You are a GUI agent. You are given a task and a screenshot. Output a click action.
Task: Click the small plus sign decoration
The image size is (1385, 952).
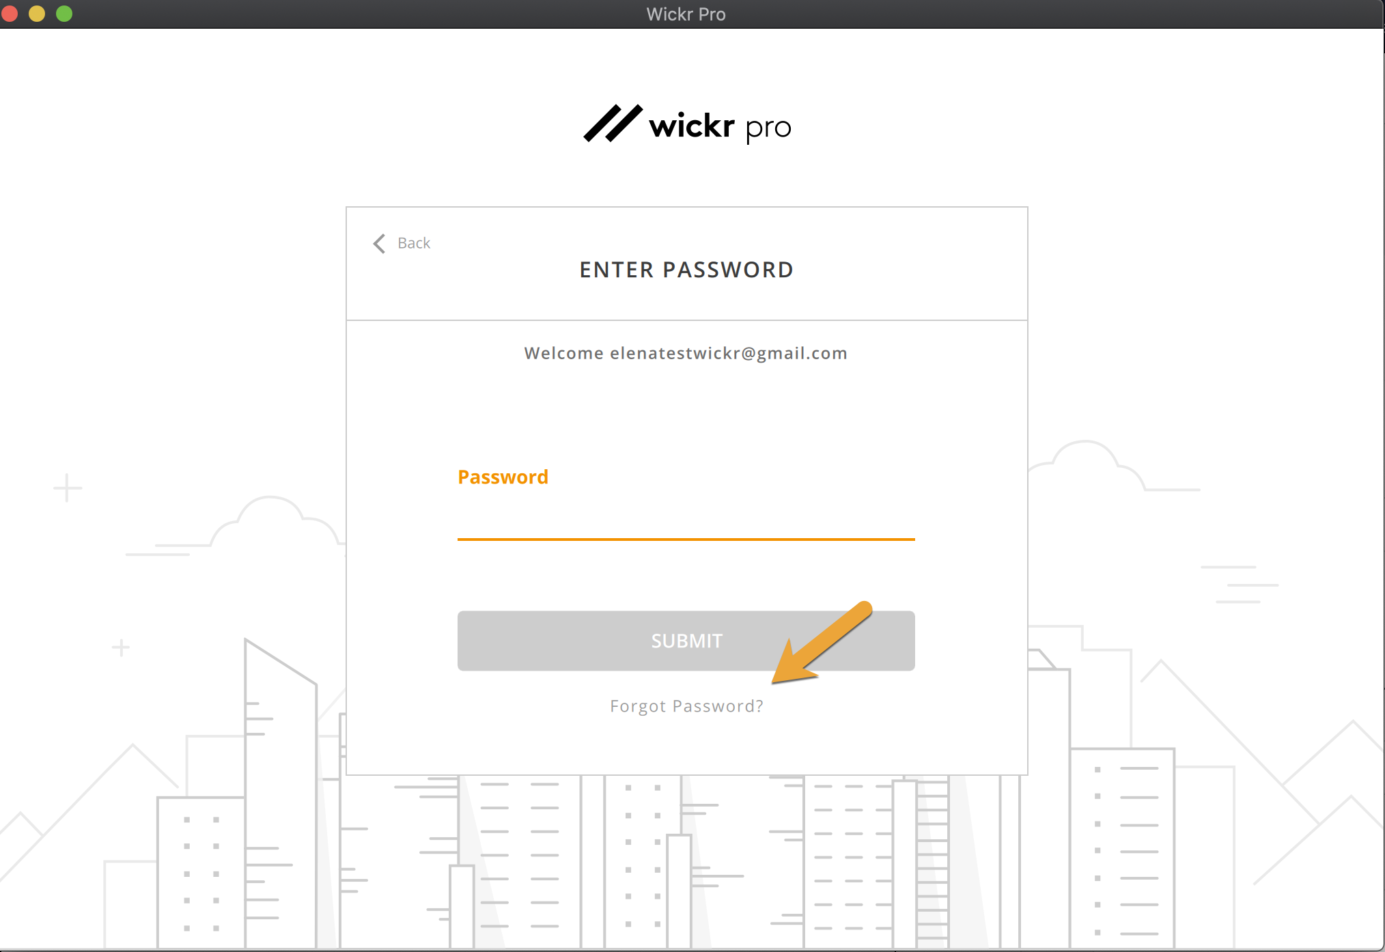[x=121, y=647]
